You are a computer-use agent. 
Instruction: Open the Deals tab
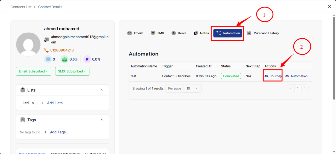179,33
